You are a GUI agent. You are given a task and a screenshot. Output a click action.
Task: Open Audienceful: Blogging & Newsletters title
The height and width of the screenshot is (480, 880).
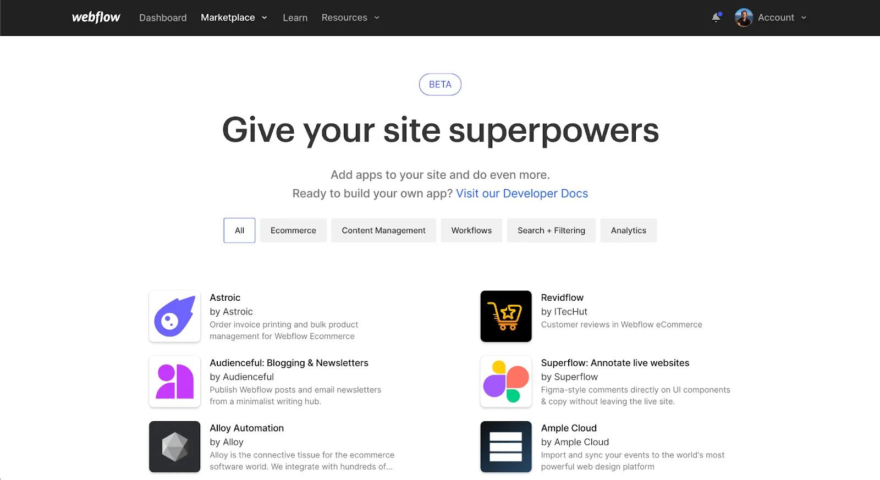289,363
